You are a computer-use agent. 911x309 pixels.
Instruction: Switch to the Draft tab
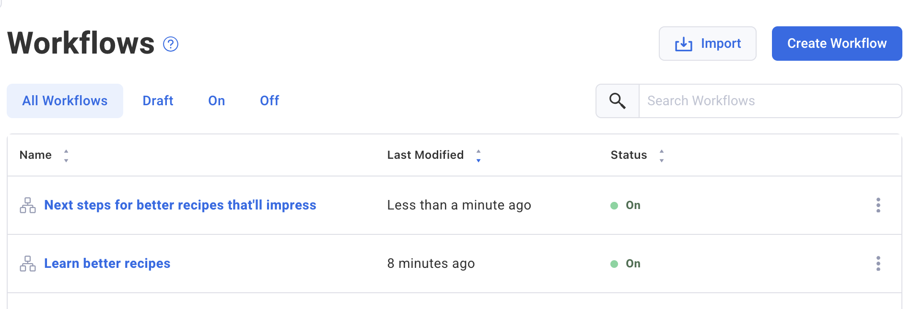[x=158, y=100]
